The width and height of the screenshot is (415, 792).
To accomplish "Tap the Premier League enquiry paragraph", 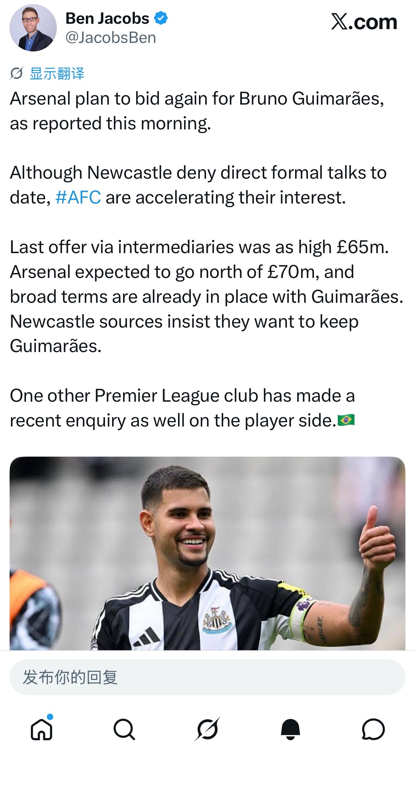I will (x=182, y=408).
